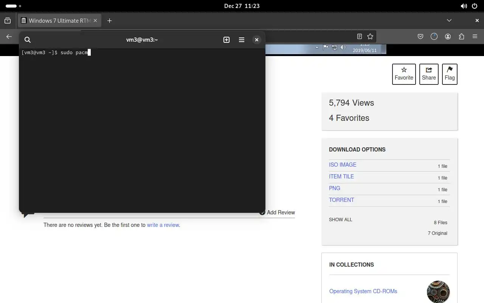
Task: Flag this archive item
Action: 450,74
